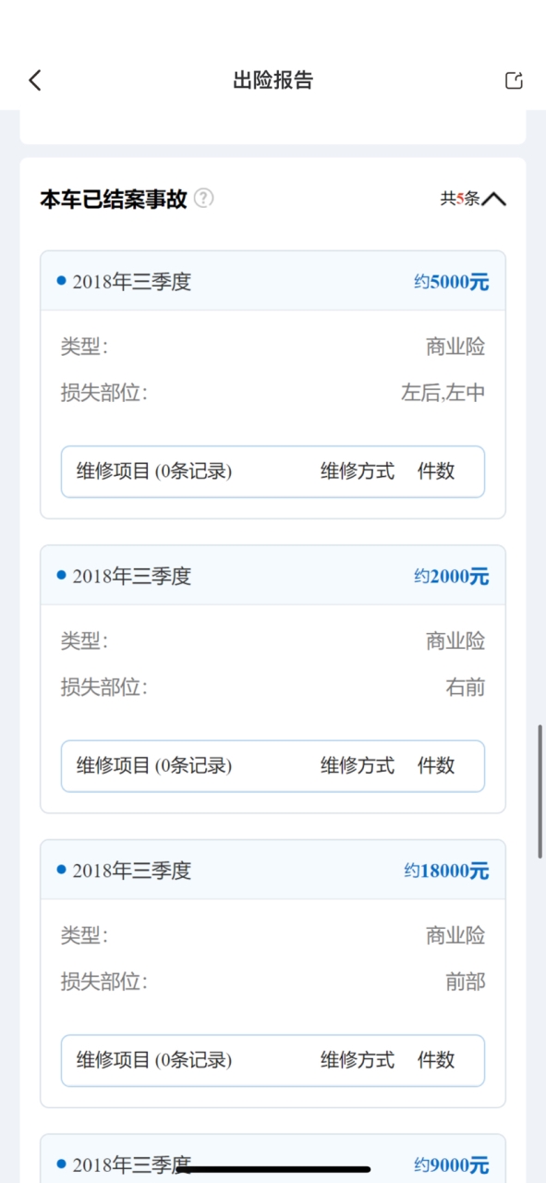The height and width of the screenshot is (1183, 546).
Task: Tap the 约18000元 amount link
Action: 446,871
